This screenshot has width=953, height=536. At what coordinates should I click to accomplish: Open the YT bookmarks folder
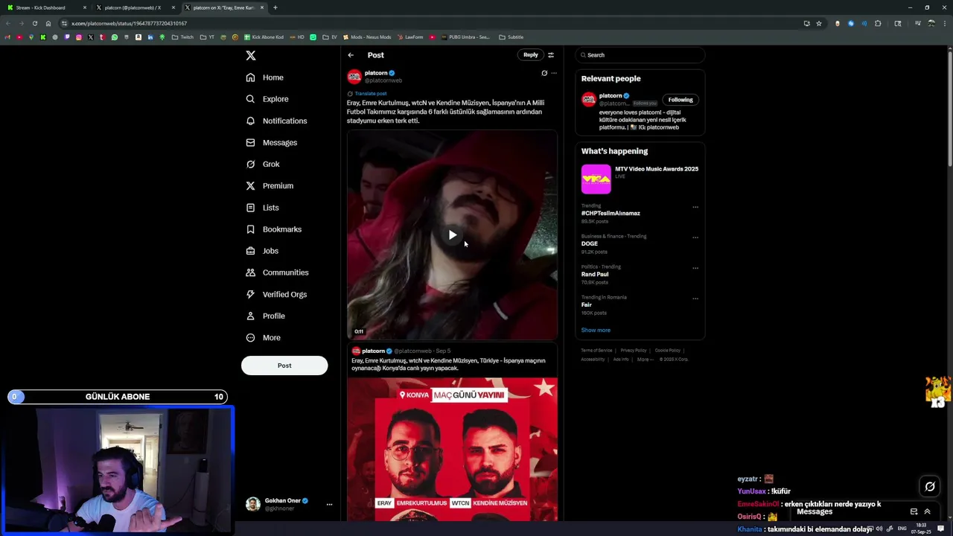pyautogui.click(x=207, y=37)
